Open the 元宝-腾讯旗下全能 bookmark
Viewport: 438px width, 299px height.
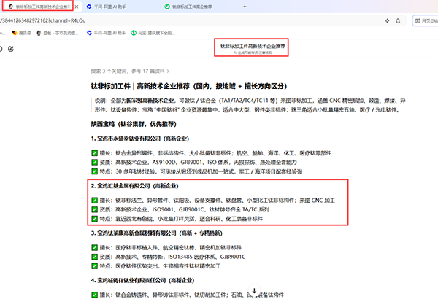[153, 33]
